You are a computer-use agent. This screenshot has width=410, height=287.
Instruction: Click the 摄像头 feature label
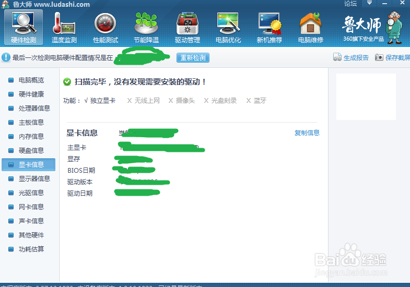click(185, 101)
